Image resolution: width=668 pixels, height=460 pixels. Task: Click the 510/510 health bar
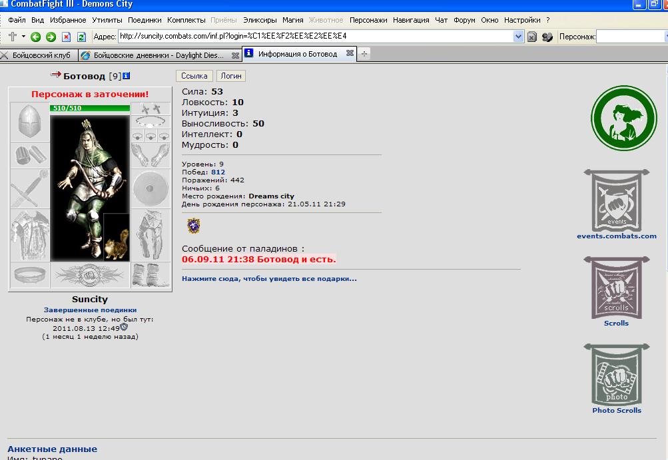[x=90, y=109]
